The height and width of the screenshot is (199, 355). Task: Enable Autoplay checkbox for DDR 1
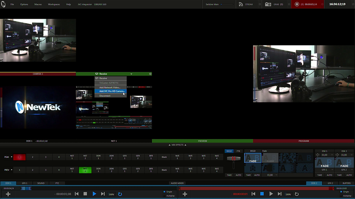tap(164, 196)
